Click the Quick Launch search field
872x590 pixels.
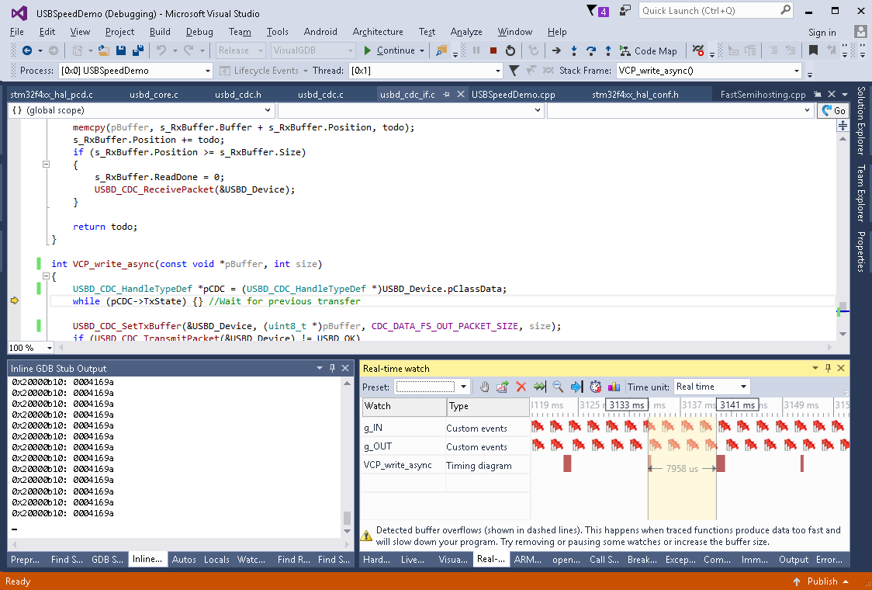coord(709,11)
